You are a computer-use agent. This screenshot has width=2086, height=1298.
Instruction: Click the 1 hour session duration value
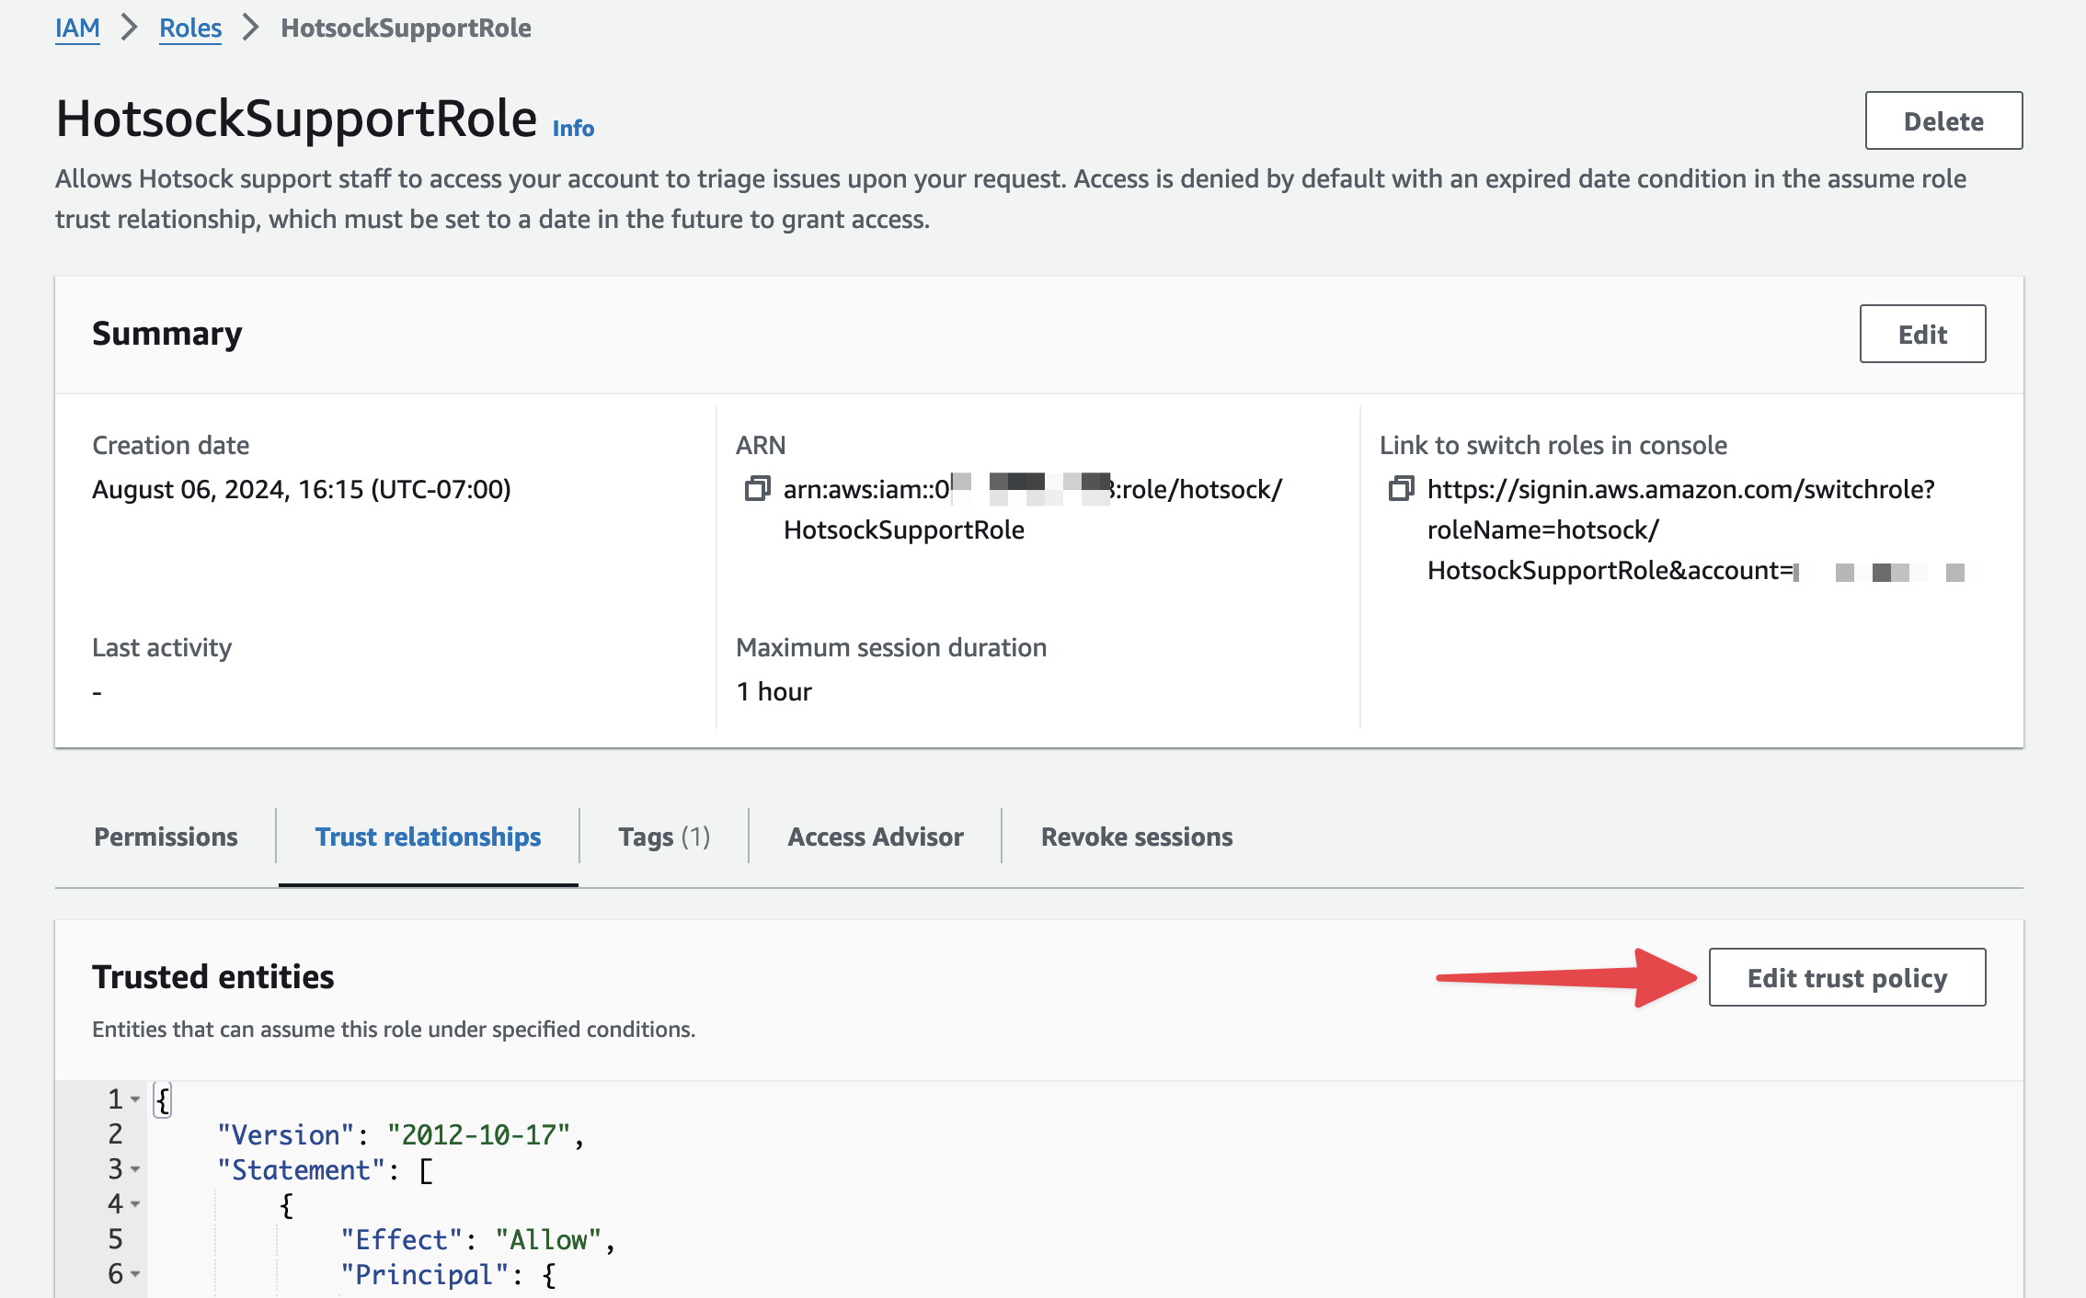coord(774,691)
